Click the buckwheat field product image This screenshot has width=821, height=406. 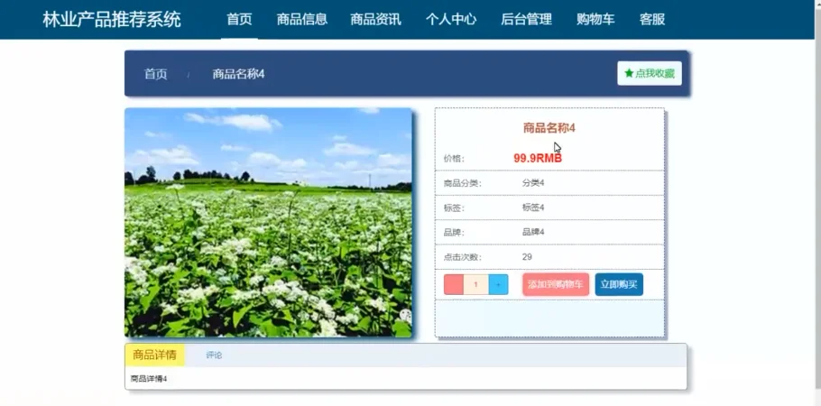(269, 223)
